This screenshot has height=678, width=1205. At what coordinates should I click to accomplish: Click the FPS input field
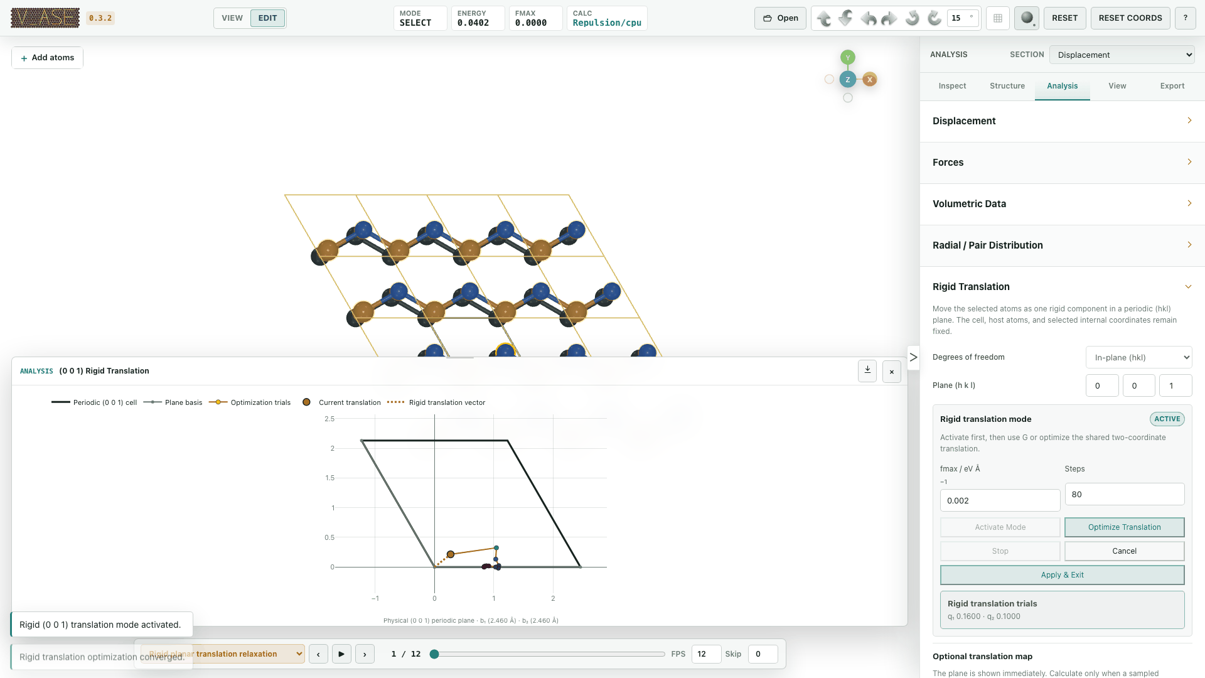(x=706, y=654)
